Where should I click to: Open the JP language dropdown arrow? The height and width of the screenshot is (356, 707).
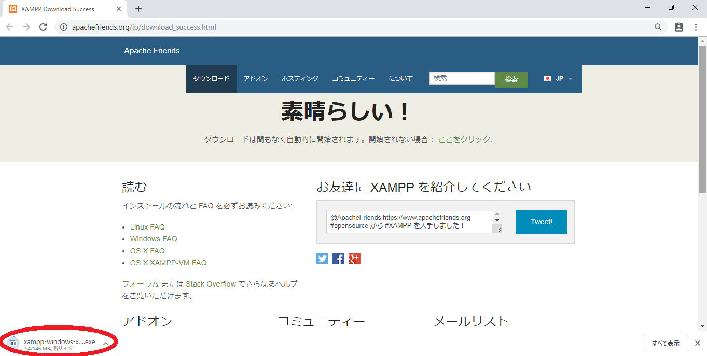pyautogui.click(x=570, y=79)
